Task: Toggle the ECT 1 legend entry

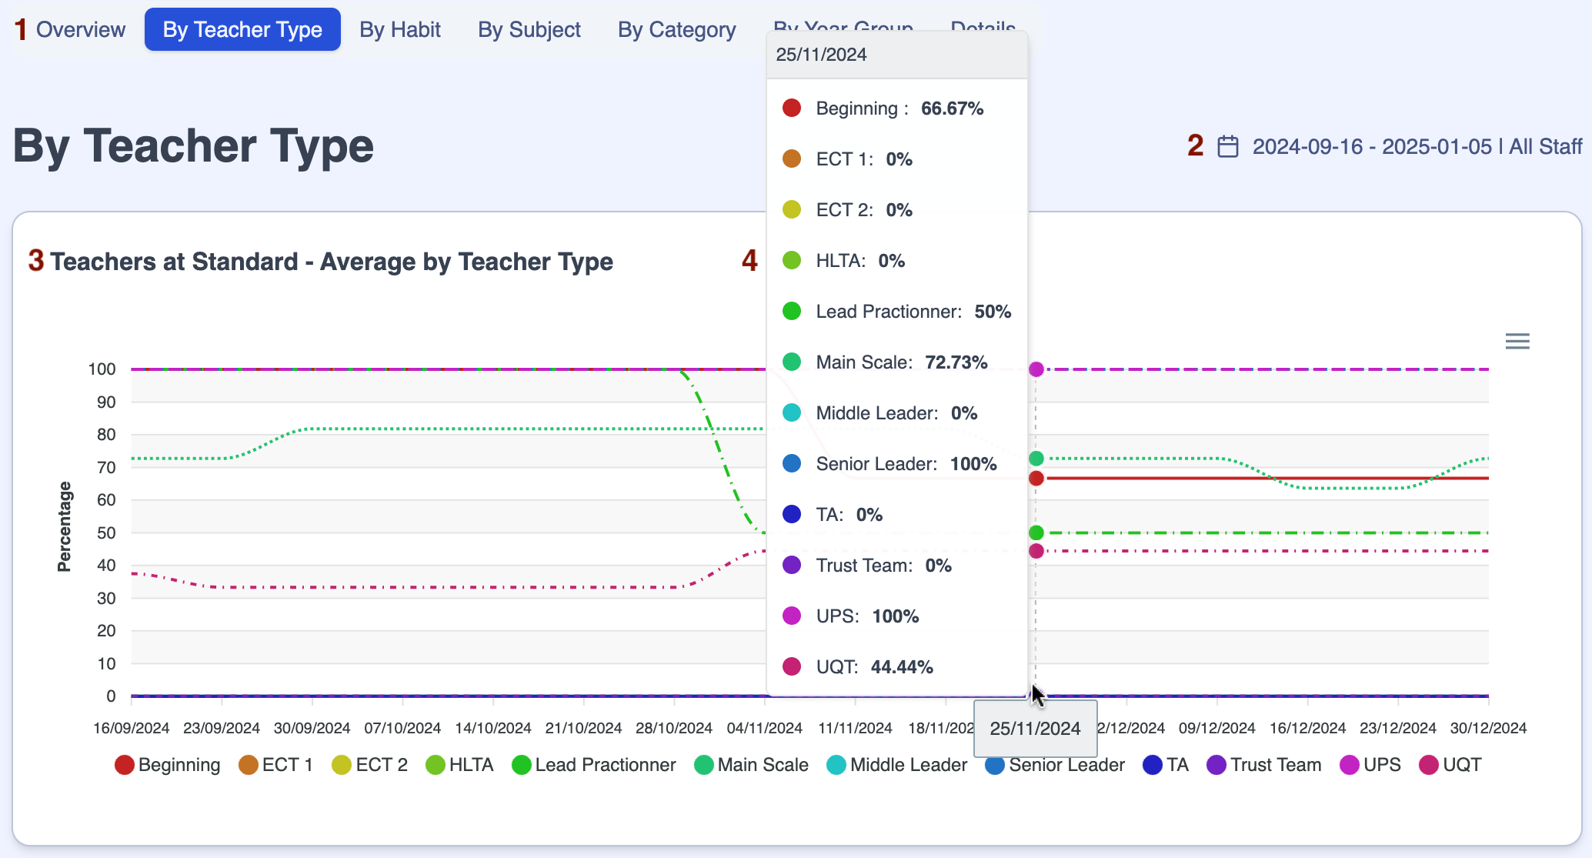Action: click(x=276, y=765)
